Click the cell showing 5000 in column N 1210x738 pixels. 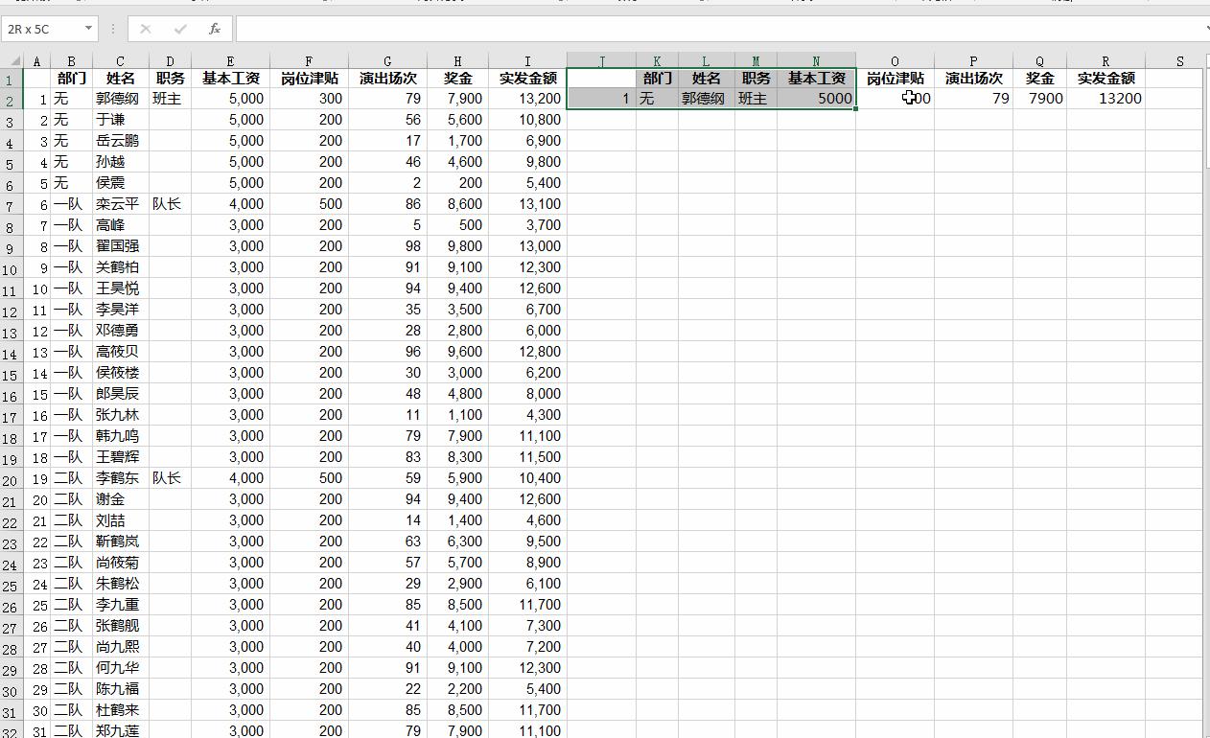click(x=836, y=98)
